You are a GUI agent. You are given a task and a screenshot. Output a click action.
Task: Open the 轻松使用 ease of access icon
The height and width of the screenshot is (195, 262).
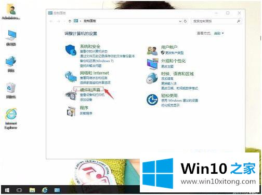tap(152, 100)
